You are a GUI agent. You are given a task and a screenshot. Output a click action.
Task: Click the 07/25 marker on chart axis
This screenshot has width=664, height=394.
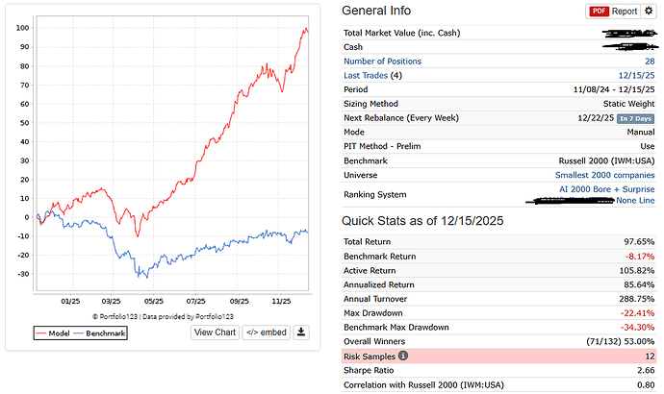(x=195, y=302)
